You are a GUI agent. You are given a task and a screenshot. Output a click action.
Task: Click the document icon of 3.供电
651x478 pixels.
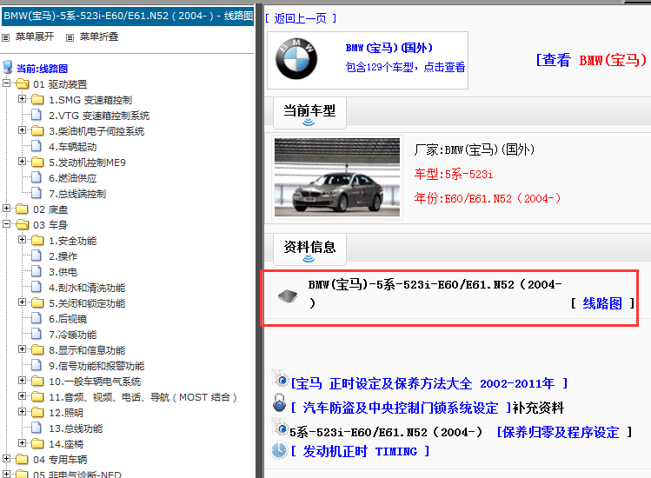(37, 271)
